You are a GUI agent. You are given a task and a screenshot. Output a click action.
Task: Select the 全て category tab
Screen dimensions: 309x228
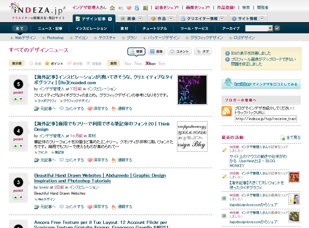click(x=20, y=28)
